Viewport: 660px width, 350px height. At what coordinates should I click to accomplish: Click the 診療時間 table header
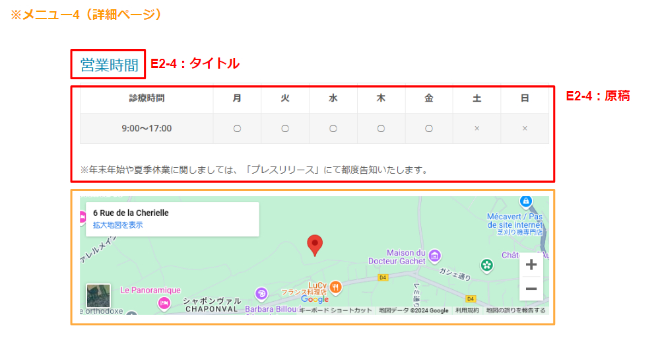tap(147, 98)
